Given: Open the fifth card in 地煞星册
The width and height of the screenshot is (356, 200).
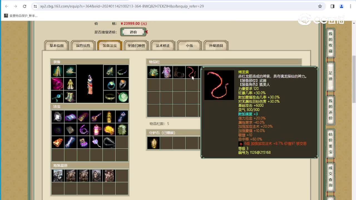Looking at the screenshot, I should coord(109,176).
